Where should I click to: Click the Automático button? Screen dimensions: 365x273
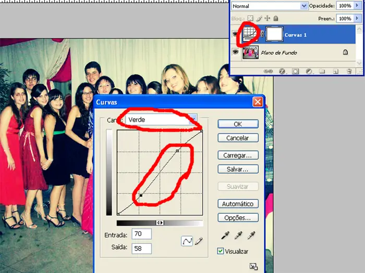coord(238,204)
